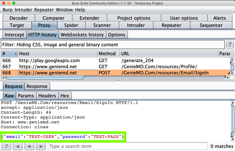
Task: Open the Alerts tab
Action: click(220, 18)
